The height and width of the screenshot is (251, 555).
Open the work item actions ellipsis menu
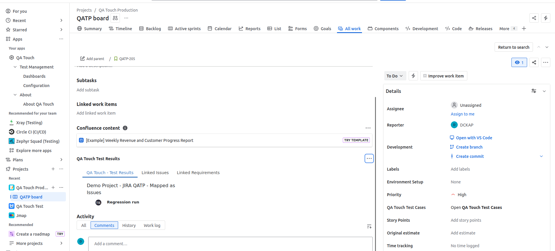point(546,62)
